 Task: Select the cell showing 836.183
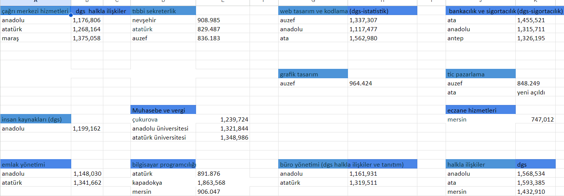(222, 38)
